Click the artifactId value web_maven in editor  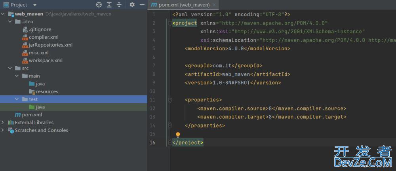tap(236, 74)
